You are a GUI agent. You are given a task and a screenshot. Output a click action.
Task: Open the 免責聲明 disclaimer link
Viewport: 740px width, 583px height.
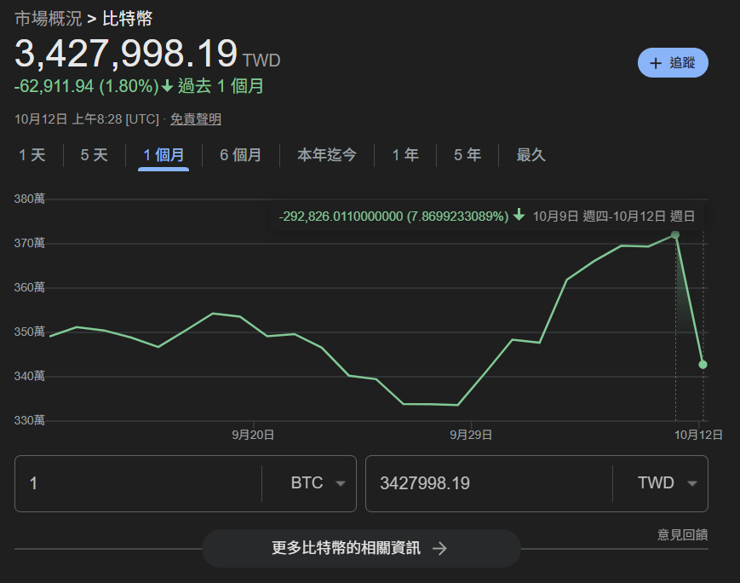pos(195,119)
